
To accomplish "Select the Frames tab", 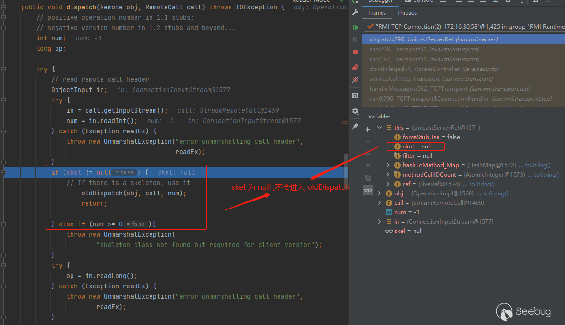I will click(377, 13).
